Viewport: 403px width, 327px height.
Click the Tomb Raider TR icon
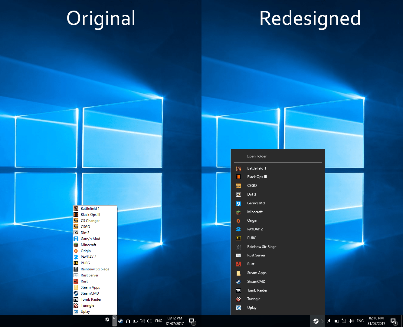click(238, 290)
